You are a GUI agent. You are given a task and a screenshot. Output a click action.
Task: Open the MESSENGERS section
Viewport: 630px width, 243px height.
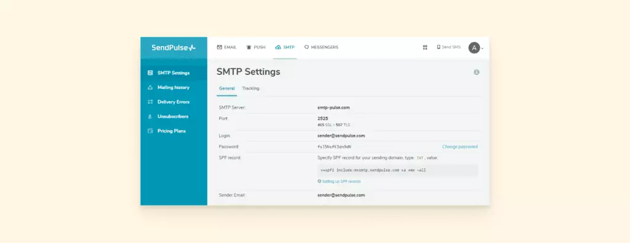click(x=321, y=47)
